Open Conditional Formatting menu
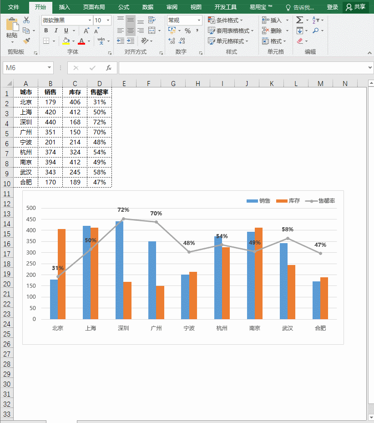The image size is (374, 423). 225,20
